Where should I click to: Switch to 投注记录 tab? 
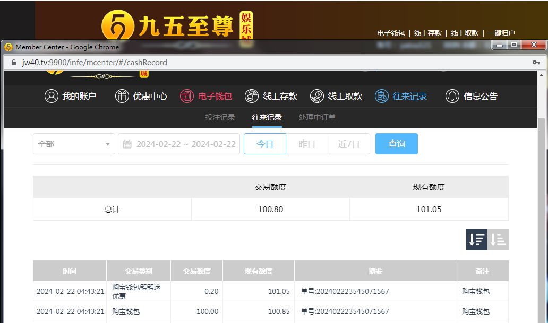pos(220,117)
